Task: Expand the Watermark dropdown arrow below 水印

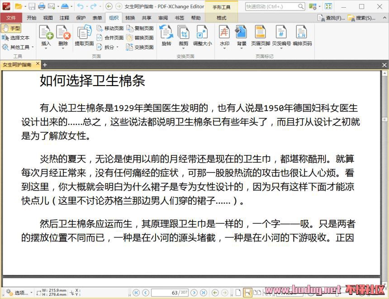Action: click(x=224, y=48)
